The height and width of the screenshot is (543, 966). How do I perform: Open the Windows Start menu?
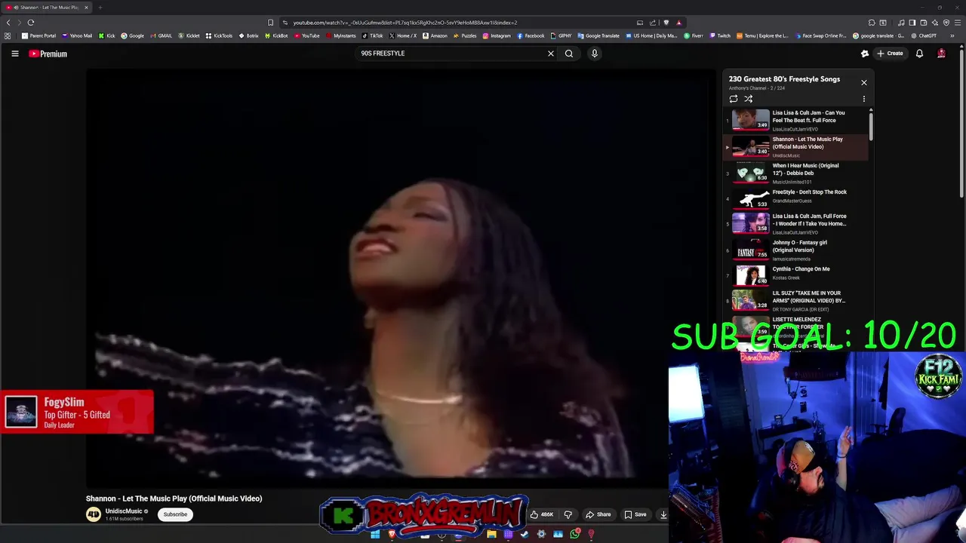coord(375,535)
